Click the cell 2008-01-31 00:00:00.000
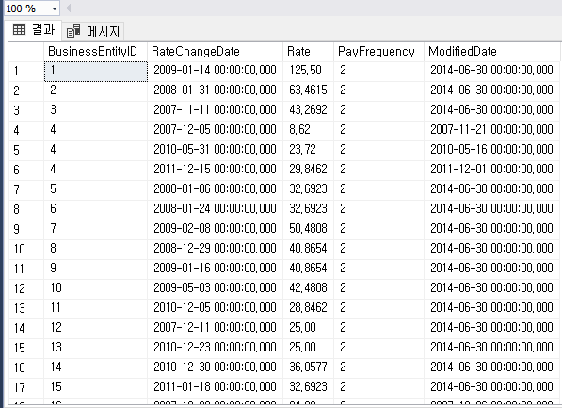 pos(215,90)
